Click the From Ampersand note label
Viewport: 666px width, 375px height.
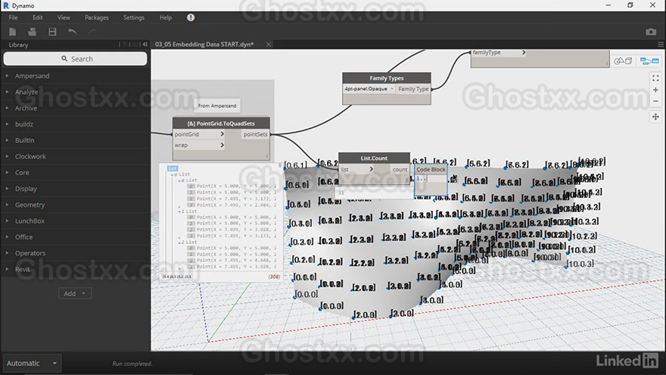[217, 105]
